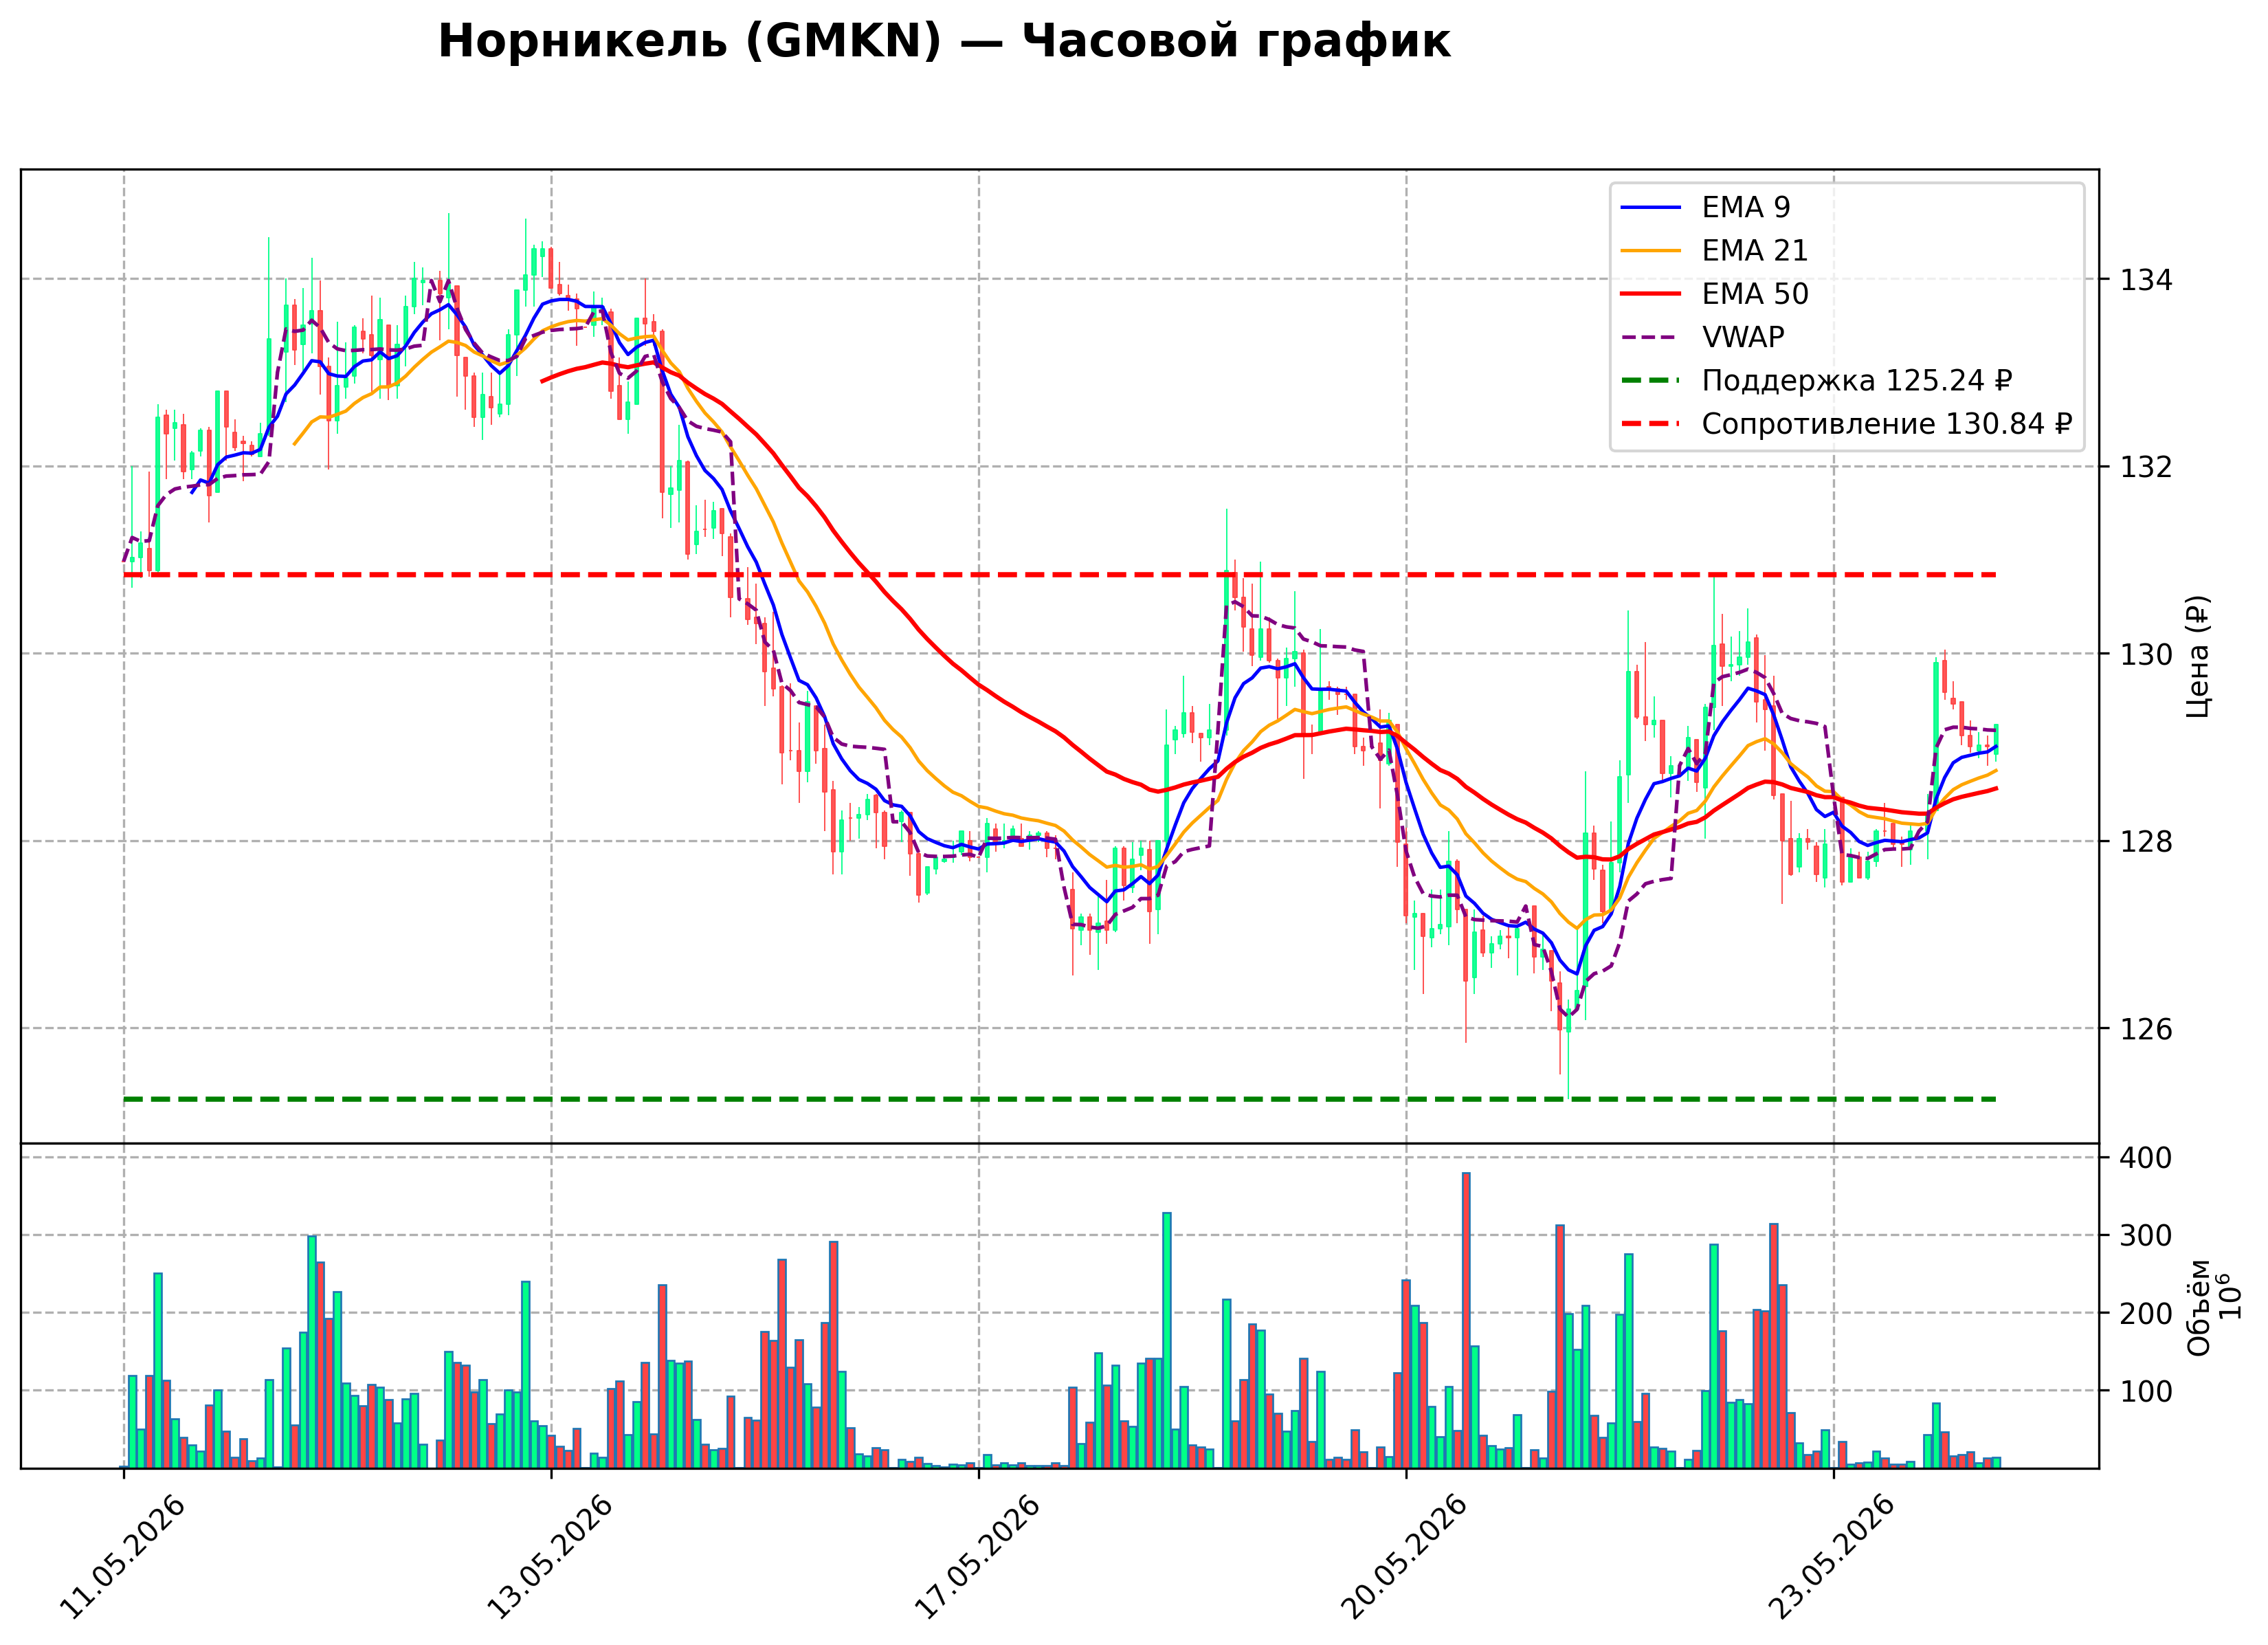Click the 126 price axis tick label
The height and width of the screenshot is (1645, 2268).
click(x=2146, y=1029)
